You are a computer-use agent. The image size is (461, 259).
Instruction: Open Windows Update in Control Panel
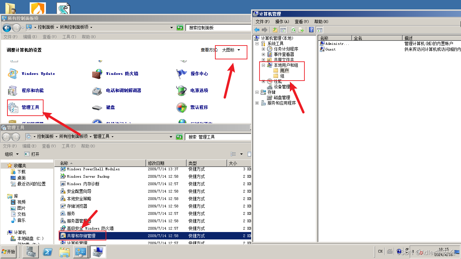click(31, 74)
